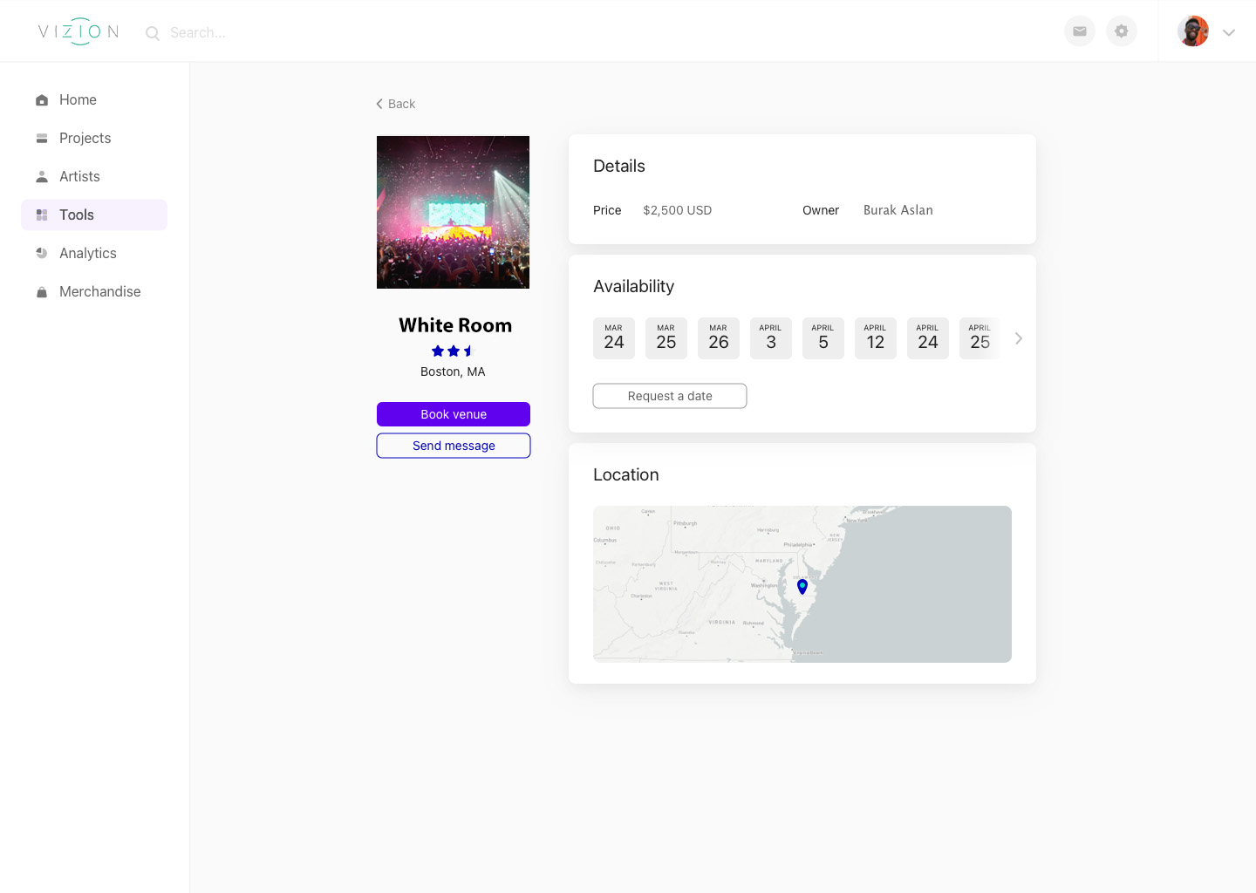This screenshot has height=893, width=1256.
Task: Click the Send message button
Action: point(453,446)
